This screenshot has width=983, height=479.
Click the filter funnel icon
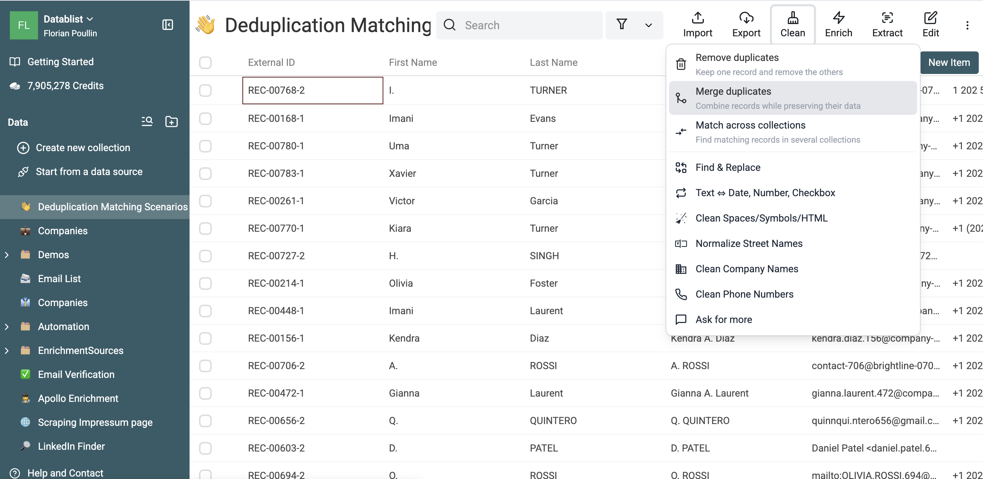coord(622,25)
